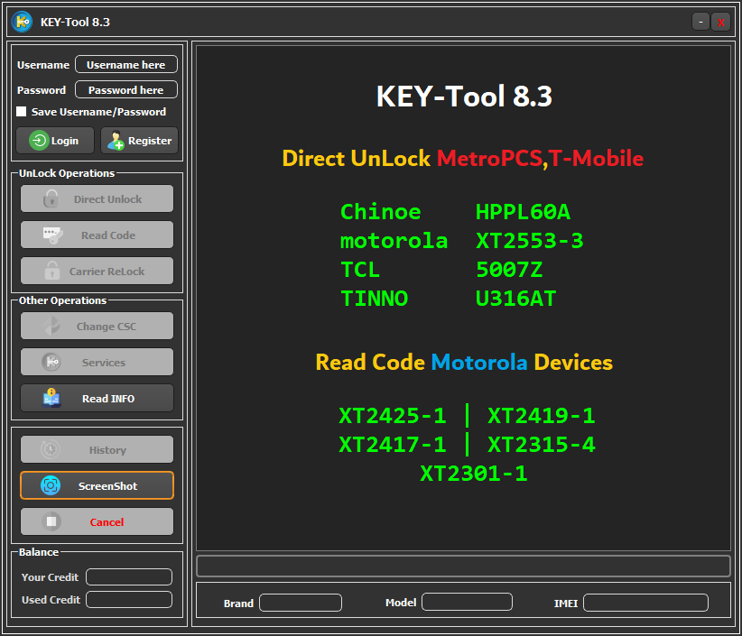This screenshot has width=742, height=636.
Task: Click the ScreenShot camera icon
Action: point(51,485)
